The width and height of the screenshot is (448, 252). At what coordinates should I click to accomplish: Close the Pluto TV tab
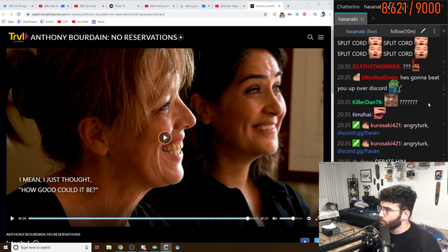(139, 6)
